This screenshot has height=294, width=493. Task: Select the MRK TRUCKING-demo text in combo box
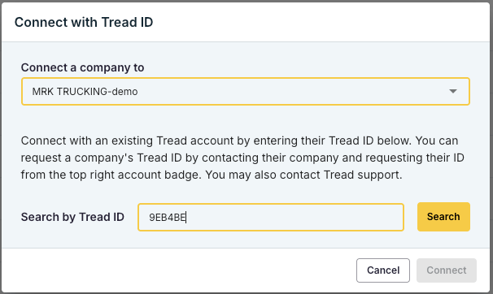point(85,92)
